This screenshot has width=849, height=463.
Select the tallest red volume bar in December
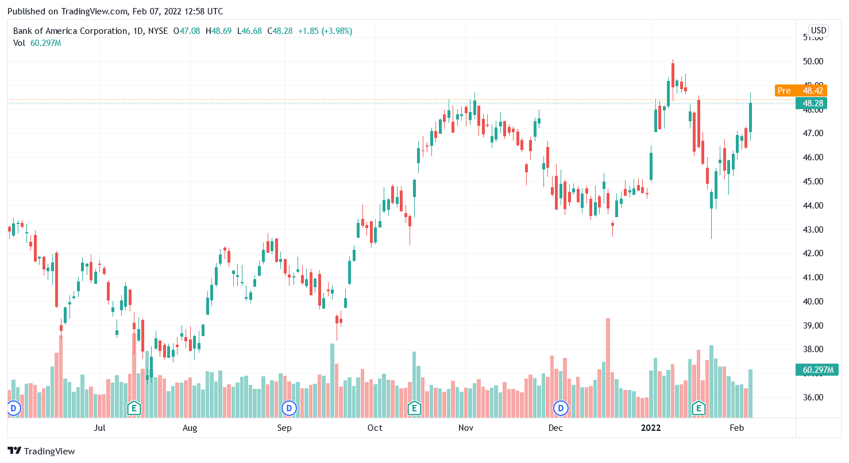point(608,368)
